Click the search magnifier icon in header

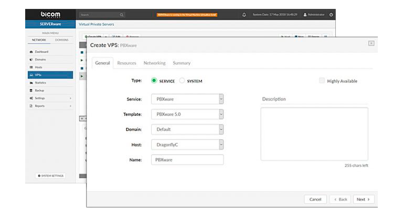click(122, 15)
